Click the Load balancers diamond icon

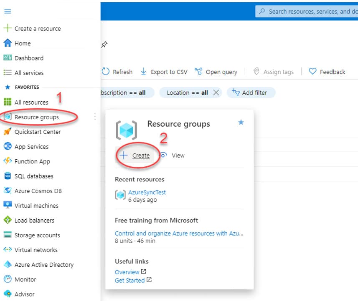click(8, 220)
